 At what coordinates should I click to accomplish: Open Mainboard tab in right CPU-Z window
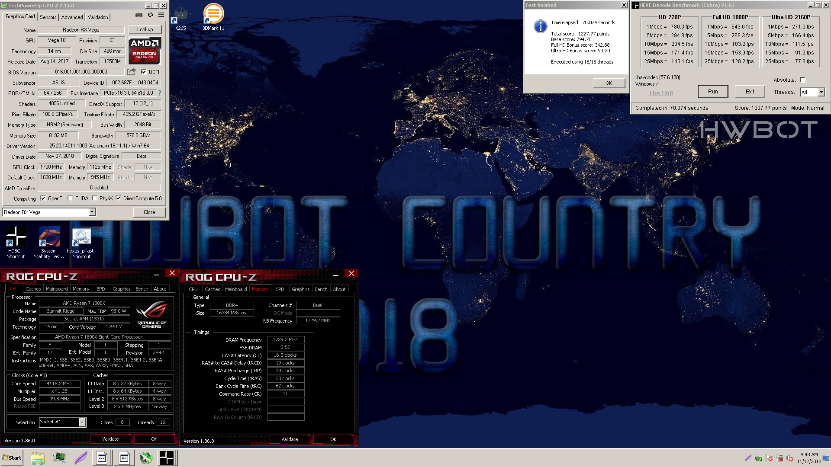236,289
